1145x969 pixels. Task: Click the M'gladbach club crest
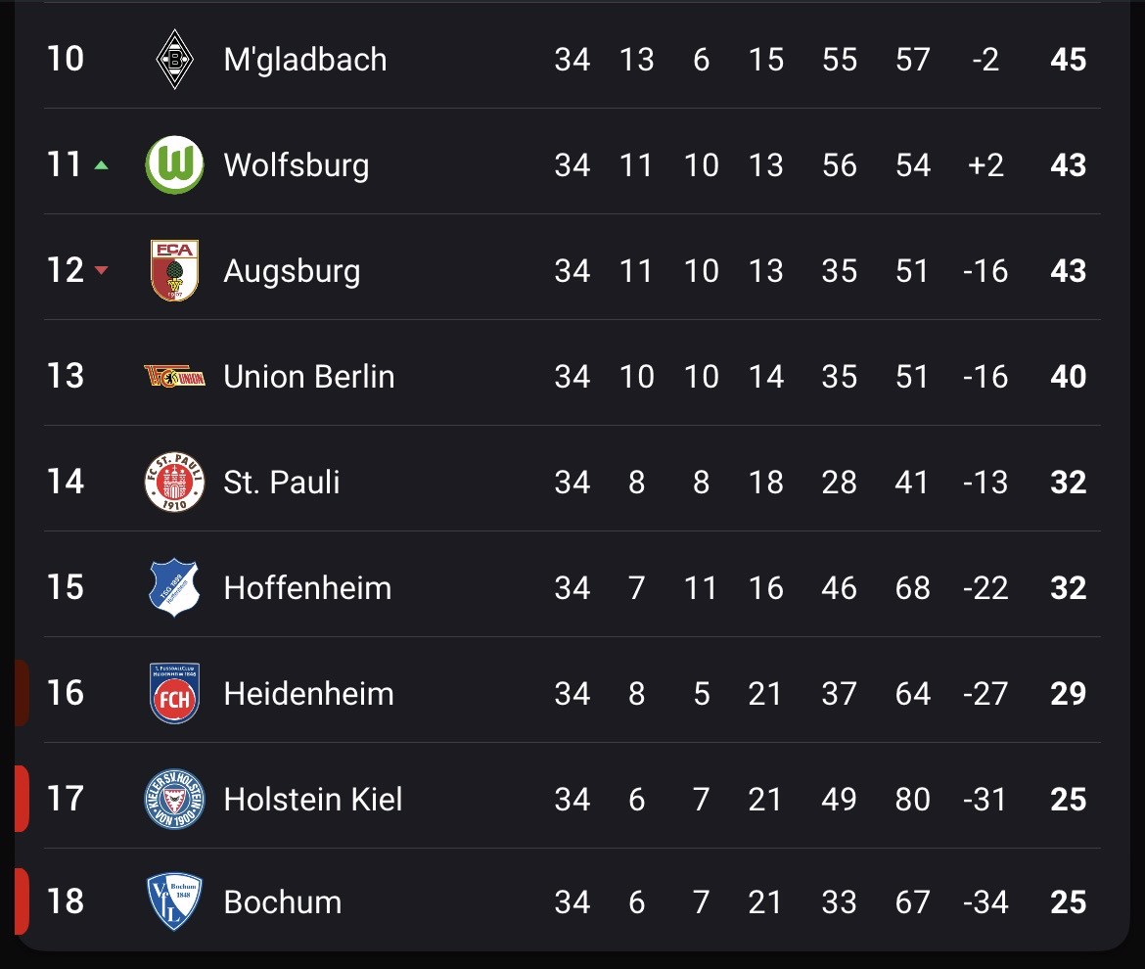[x=174, y=59]
